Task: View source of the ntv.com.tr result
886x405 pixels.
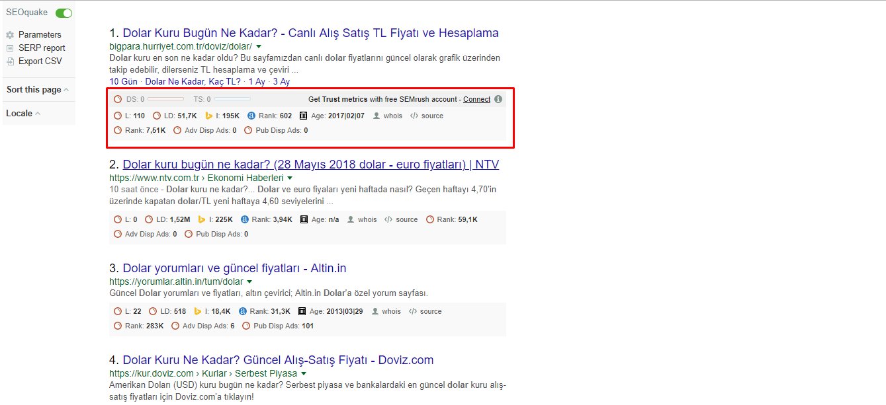Action: 401,219
